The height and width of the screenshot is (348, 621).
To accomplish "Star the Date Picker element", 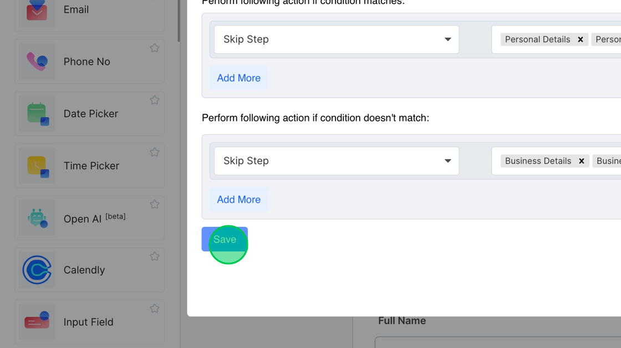I will [155, 100].
